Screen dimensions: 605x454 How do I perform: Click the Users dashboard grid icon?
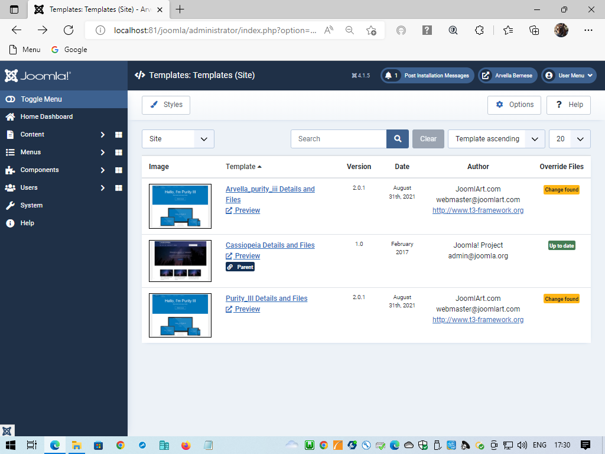pyautogui.click(x=118, y=188)
